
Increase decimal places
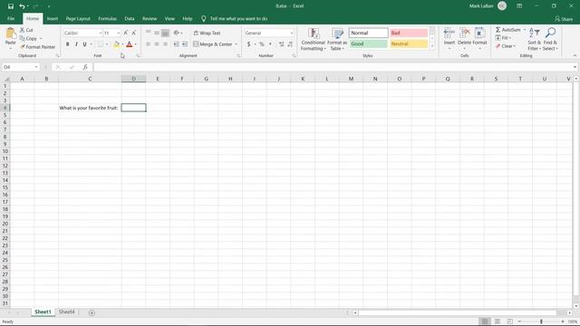point(282,44)
